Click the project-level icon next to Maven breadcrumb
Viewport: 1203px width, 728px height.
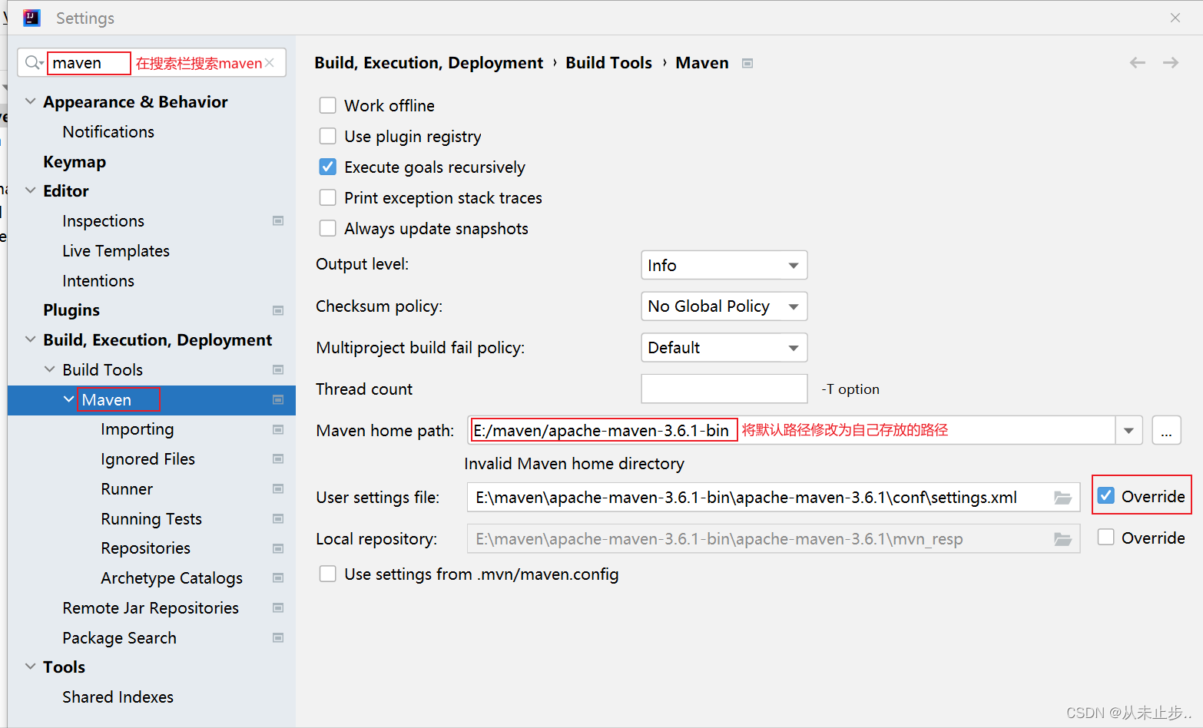pyautogui.click(x=747, y=63)
